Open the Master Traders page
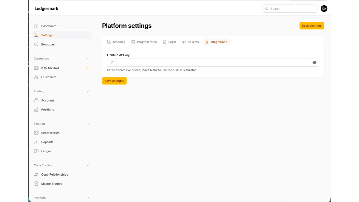The width and height of the screenshot is (359, 202). [x=61, y=184]
